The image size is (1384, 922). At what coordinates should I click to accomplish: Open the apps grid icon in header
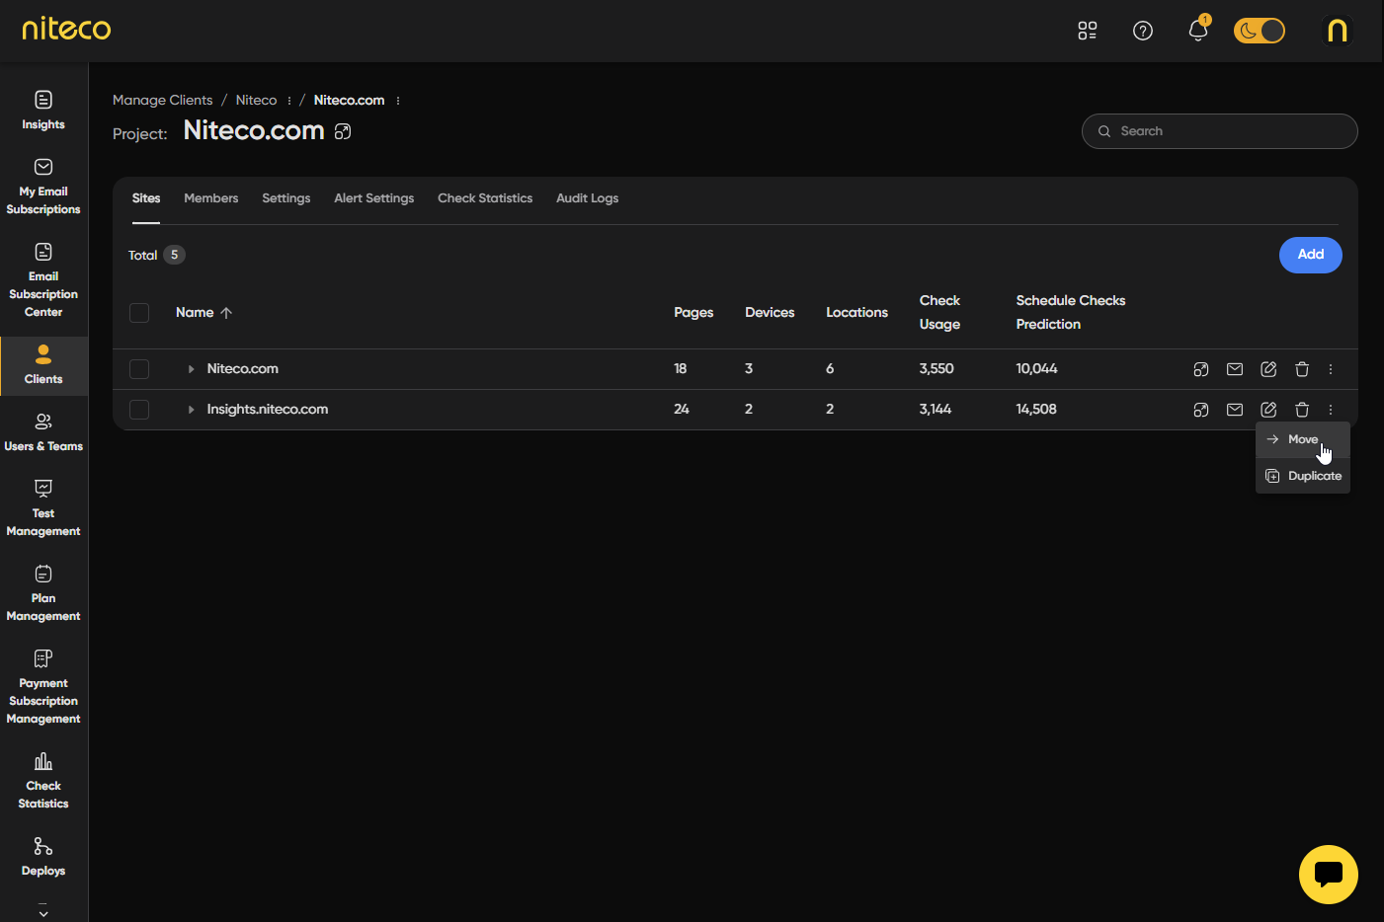(x=1088, y=31)
